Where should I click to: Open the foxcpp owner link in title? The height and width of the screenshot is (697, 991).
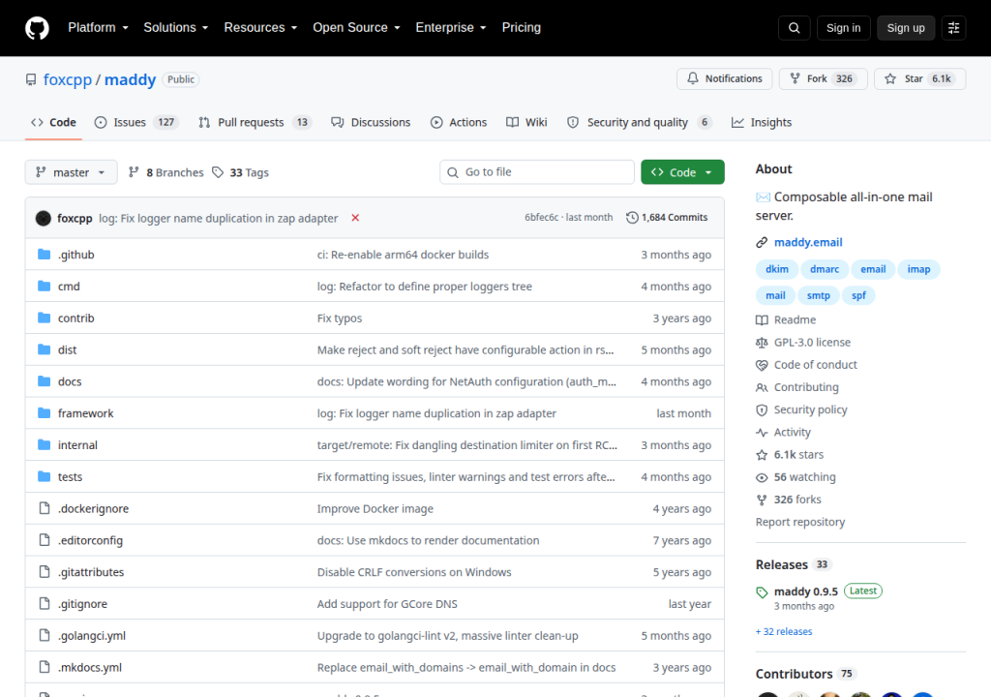pos(68,79)
